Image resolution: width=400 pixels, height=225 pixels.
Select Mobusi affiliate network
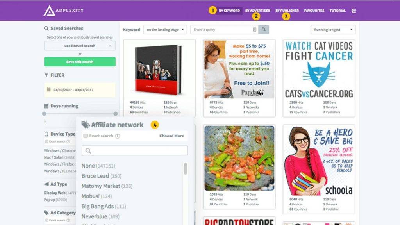[97, 196]
